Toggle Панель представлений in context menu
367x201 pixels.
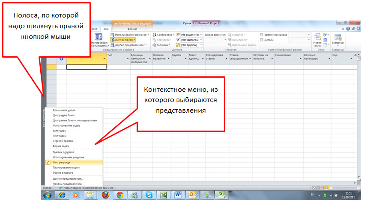(x=74, y=184)
